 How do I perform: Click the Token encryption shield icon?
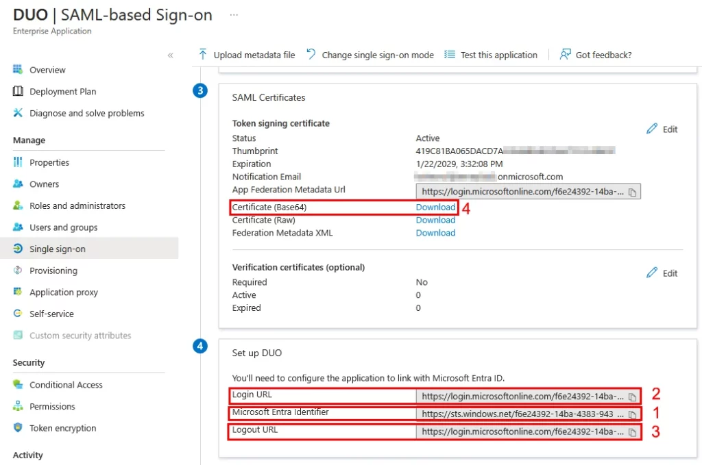tap(18, 427)
